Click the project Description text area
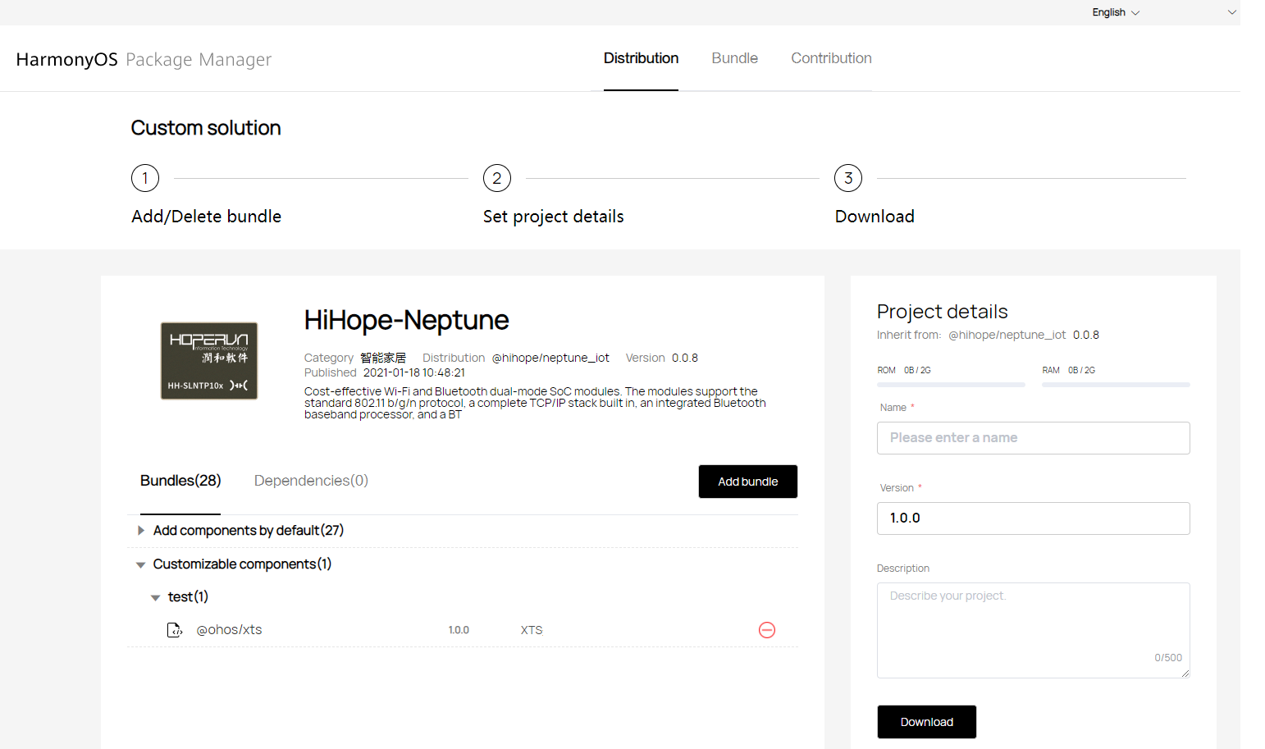Image resolution: width=1265 pixels, height=749 pixels. pyautogui.click(x=1034, y=630)
